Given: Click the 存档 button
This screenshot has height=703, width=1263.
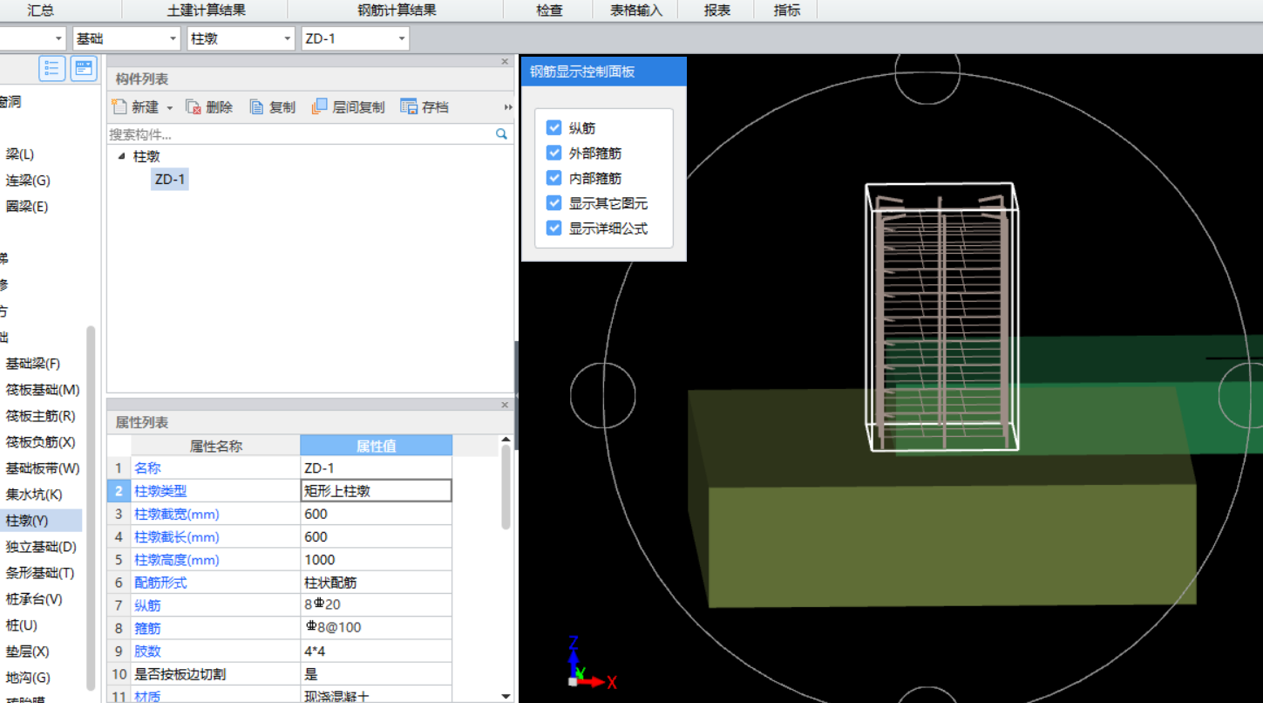Looking at the screenshot, I should click(x=424, y=107).
